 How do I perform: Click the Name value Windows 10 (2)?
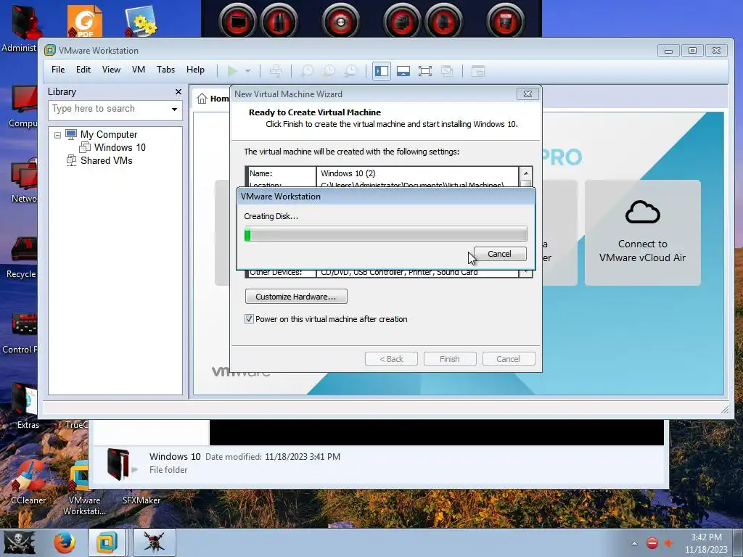pyautogui.click(x=348, y=173)
